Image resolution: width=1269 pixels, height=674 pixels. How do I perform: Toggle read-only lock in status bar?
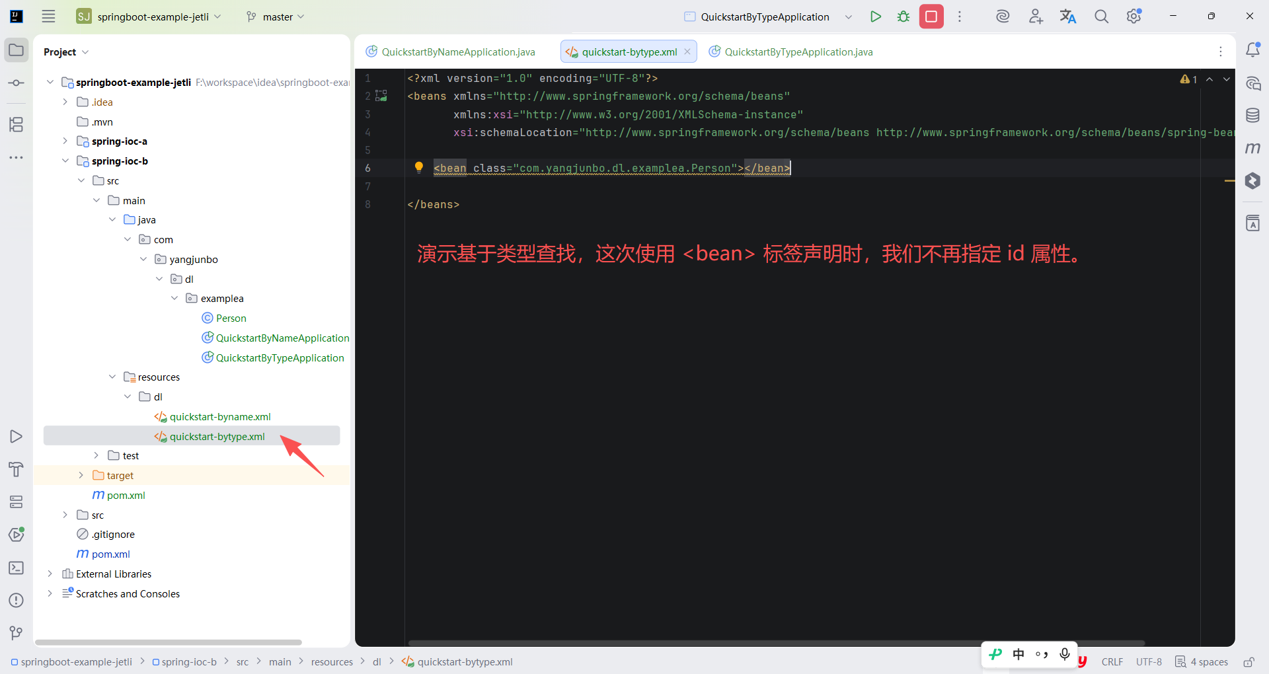tap(1249, 662)
